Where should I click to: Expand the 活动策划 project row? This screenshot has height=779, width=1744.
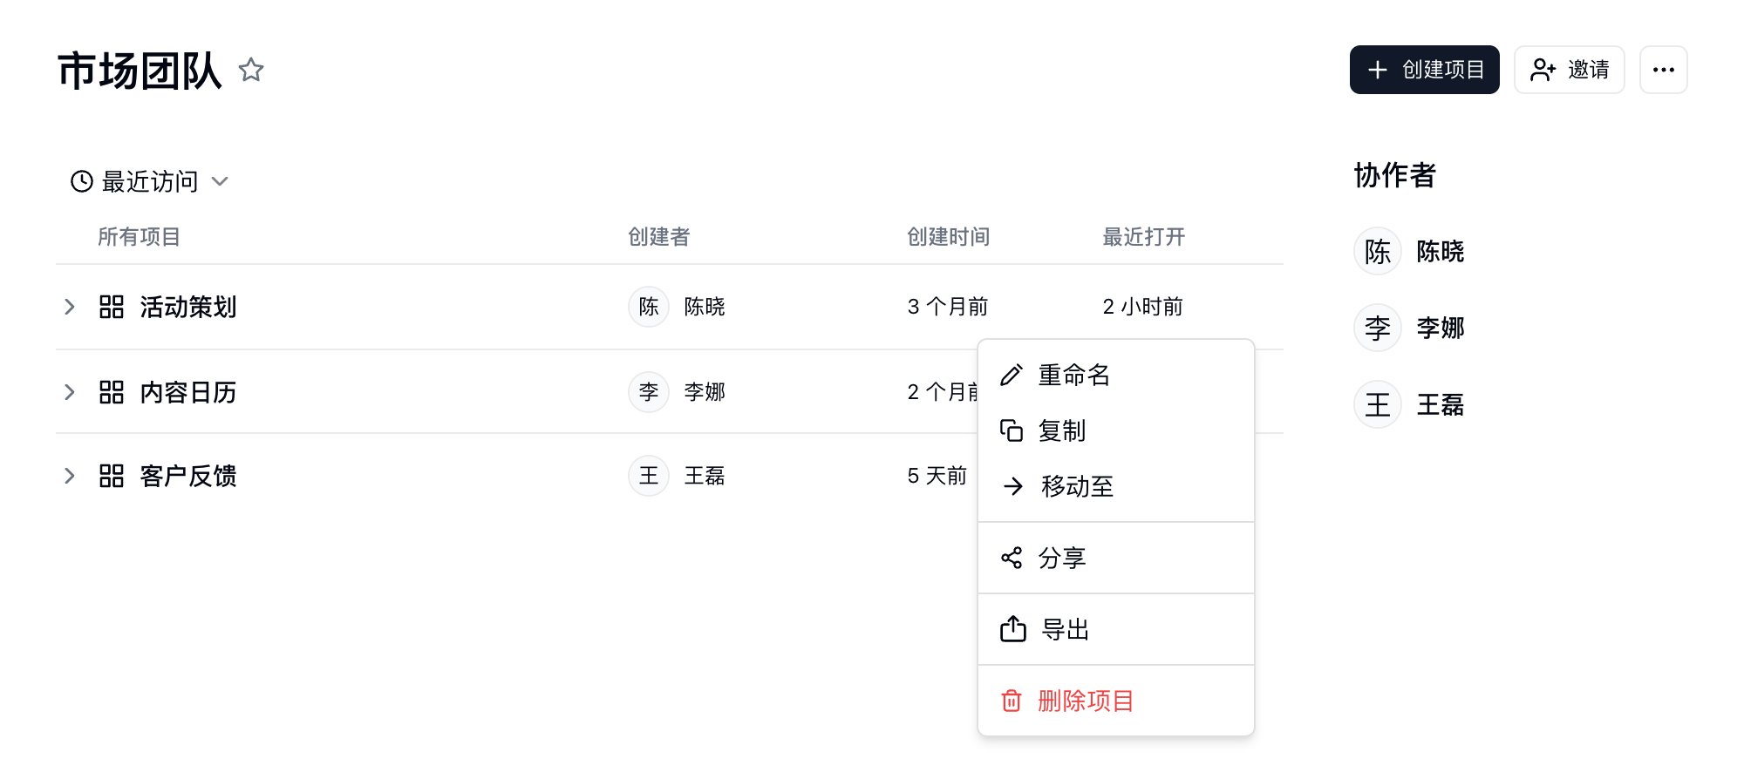click(x=70, y=307)
